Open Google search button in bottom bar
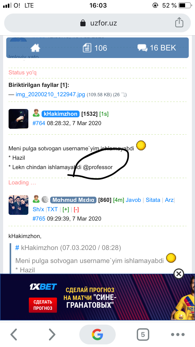Image resolution: width=195 pixels, height=347 pixels. tap(97, 335)
